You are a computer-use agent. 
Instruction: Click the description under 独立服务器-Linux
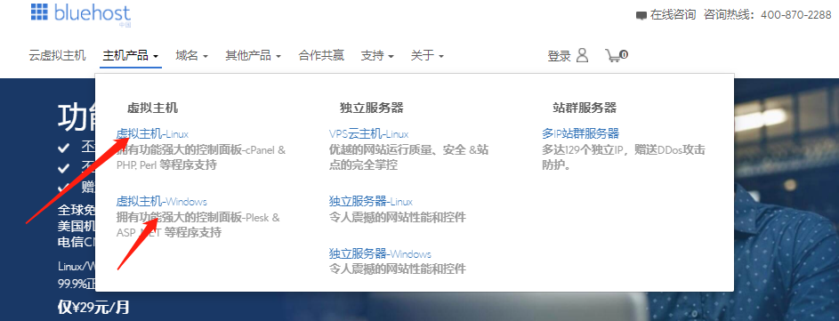point(398,217)
